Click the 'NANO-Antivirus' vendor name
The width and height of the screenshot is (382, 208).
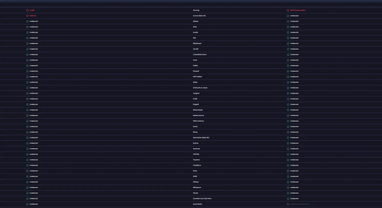[199, 121]
